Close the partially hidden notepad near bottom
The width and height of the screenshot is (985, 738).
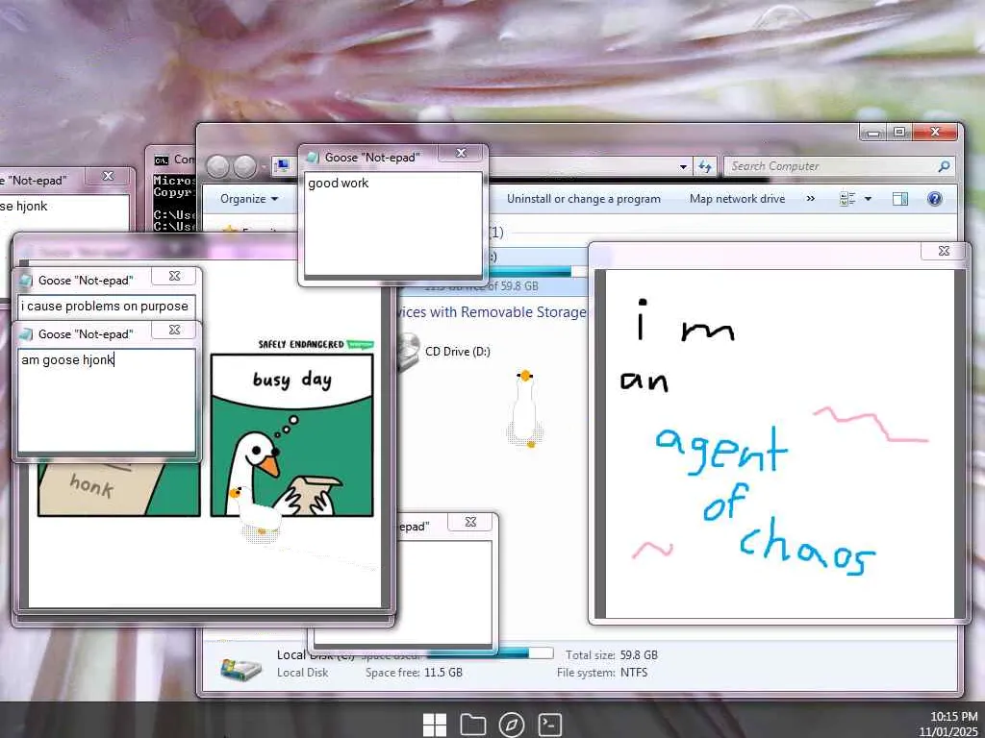(x=470, y=522)
